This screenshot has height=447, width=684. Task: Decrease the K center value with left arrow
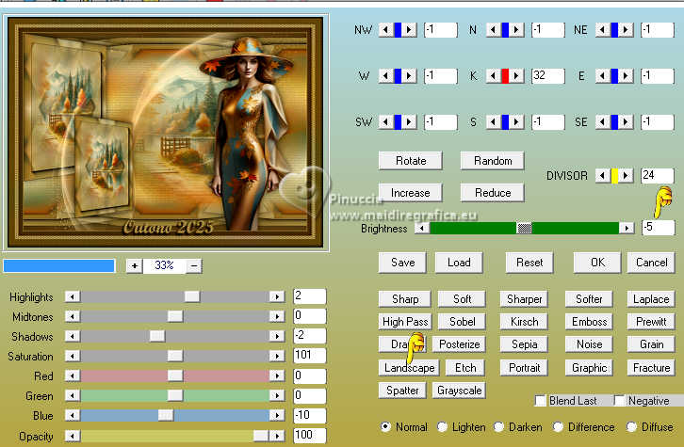click(x=494, y=76)
